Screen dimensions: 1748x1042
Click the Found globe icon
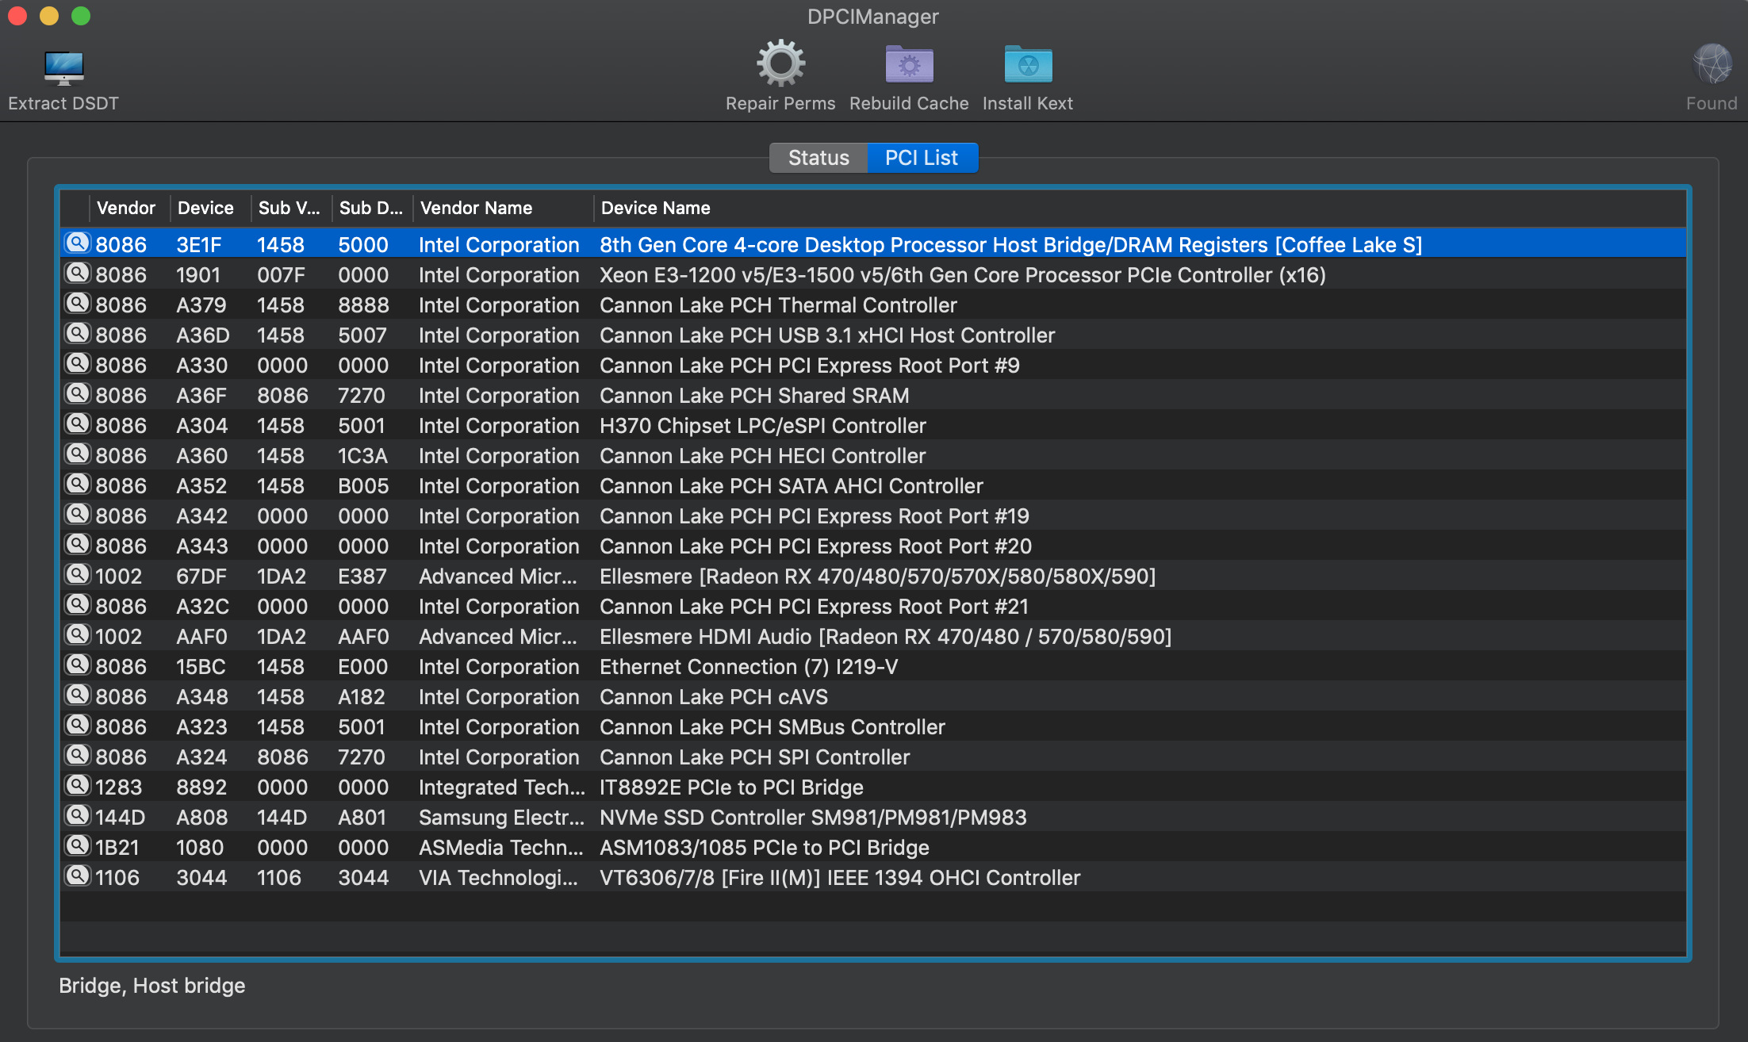click(1712, 64)
